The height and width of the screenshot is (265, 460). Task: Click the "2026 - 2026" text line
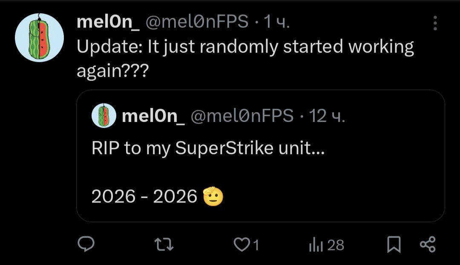[x=144, y=197]
